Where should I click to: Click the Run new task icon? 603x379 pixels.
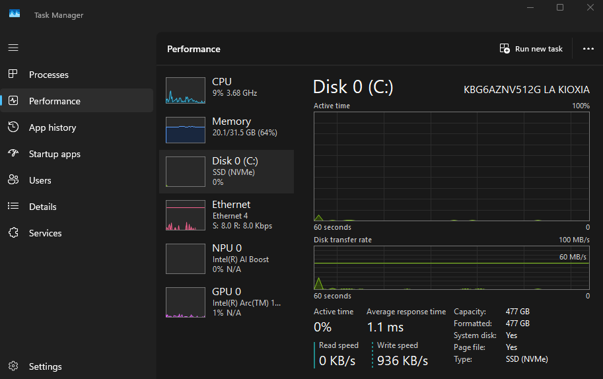505,48
